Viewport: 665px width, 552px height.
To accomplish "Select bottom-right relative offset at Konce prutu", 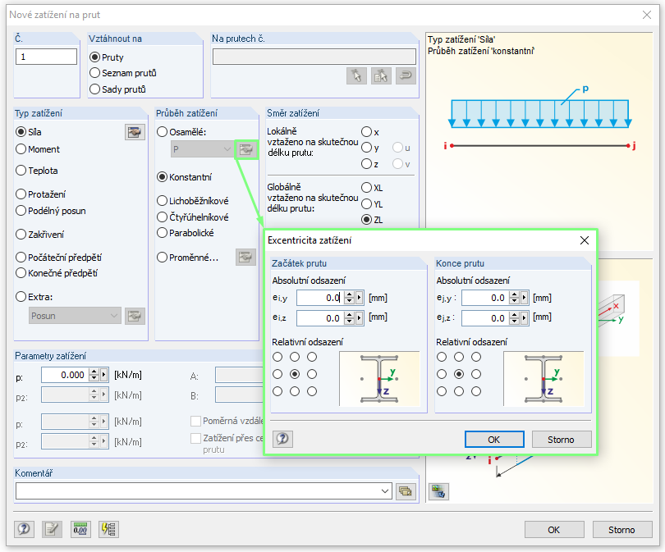I will pos(476,391).
